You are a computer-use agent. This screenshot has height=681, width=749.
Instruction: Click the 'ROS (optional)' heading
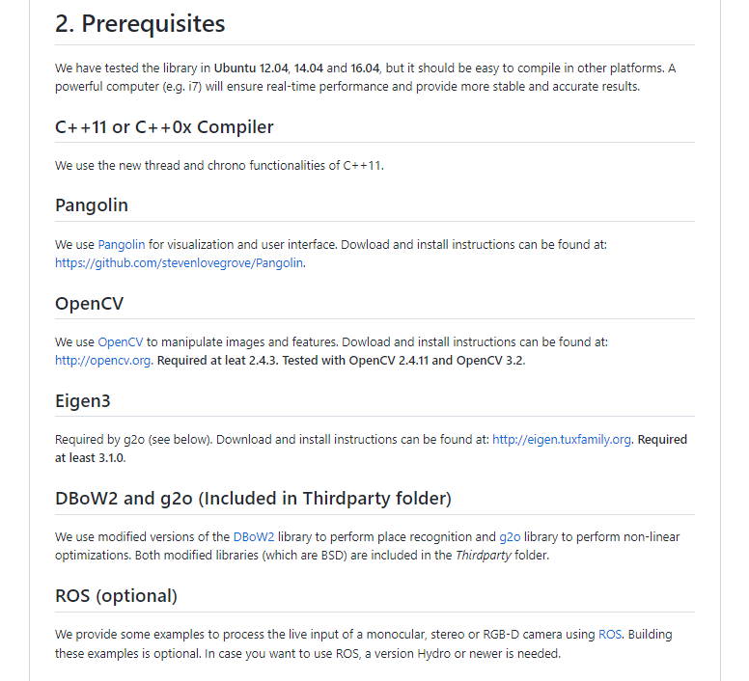tap(116, 596)
